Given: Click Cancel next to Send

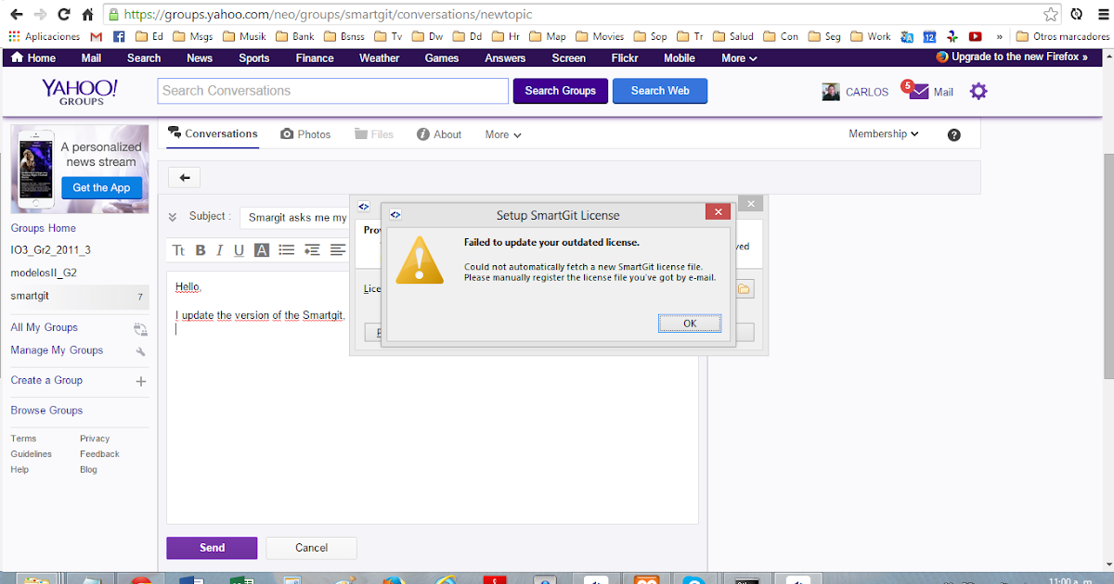Looking at the screenshot, I should coord(311,548).
